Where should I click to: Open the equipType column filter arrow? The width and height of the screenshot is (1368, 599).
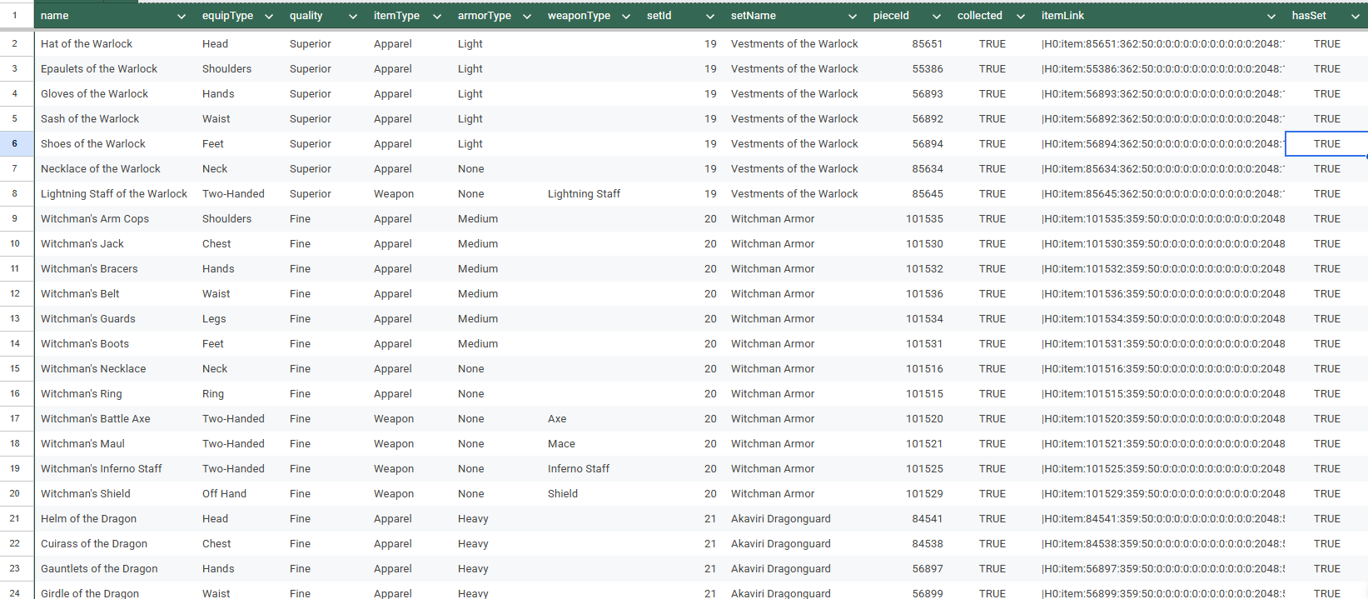pyautogui.click(x=269, y=17)
